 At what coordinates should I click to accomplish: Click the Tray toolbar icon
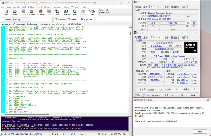coord(92,13)
